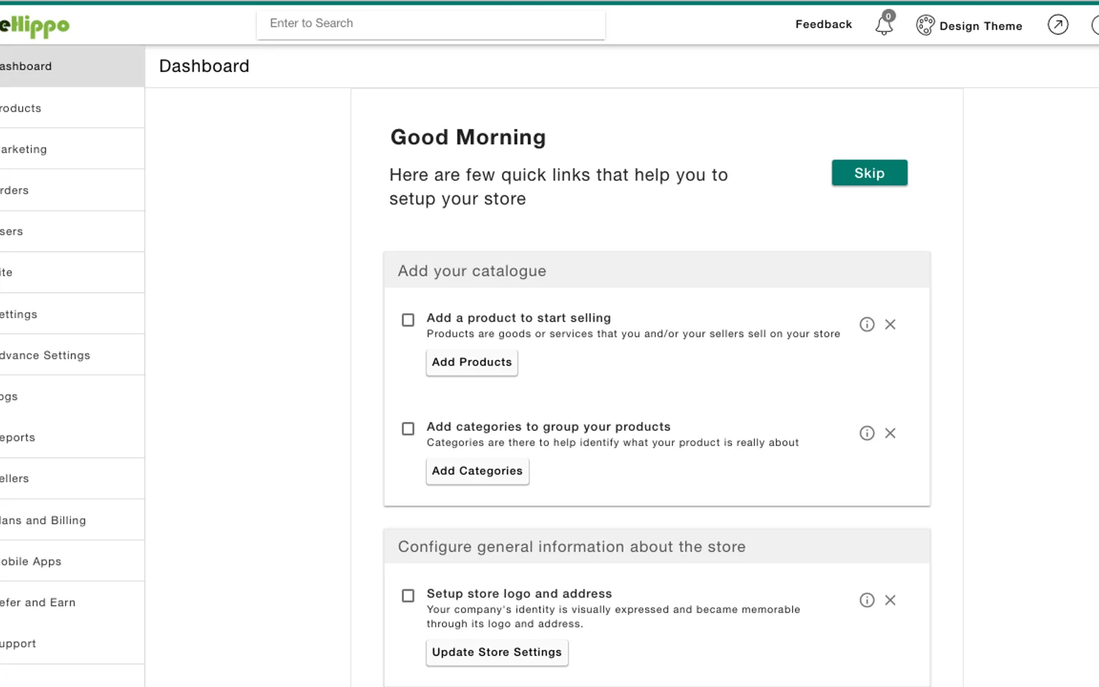Open Reports in the sidebar

click(x=72, y=438)
